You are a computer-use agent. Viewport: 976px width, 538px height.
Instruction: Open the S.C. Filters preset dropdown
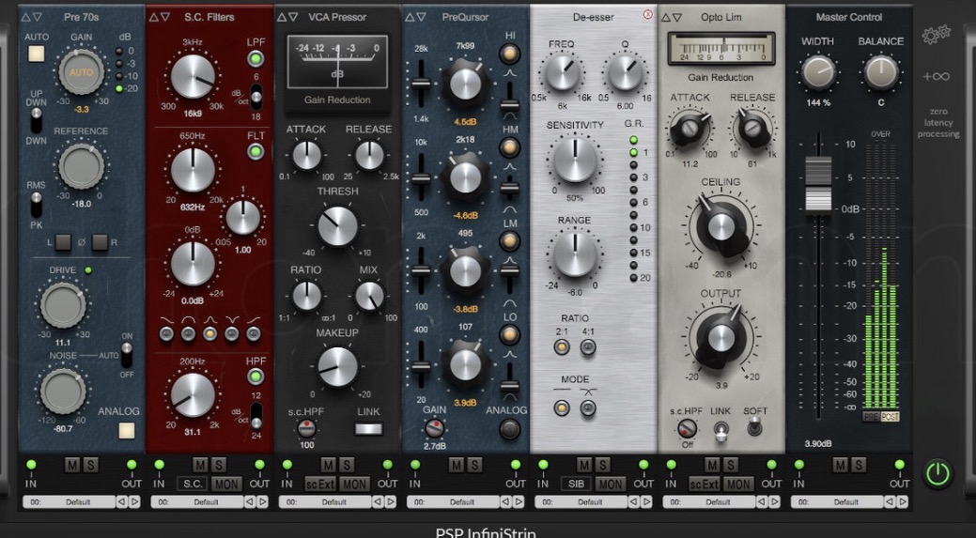197,501
